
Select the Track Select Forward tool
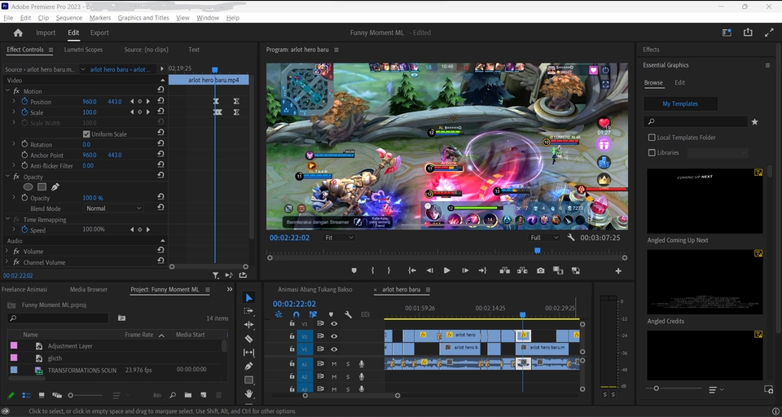(249, 311)
